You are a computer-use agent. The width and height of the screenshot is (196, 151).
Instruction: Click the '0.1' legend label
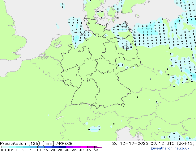pyautogui.click(x=3, y=150)
